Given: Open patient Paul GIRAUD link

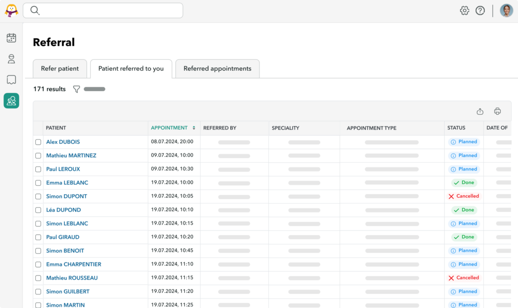Looking at the screenshot, I should point(62,237).
